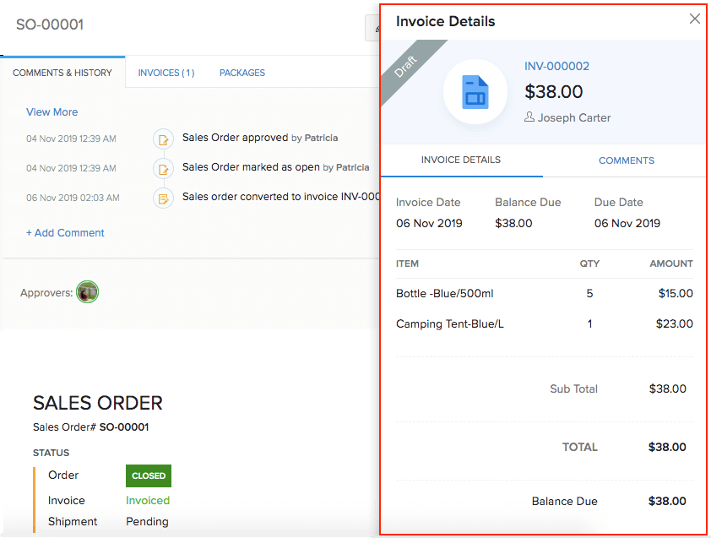Screen dimensions: 711x538
Task: Click the pencil icon next to Sales Order approved
Action: click(163, 139)
